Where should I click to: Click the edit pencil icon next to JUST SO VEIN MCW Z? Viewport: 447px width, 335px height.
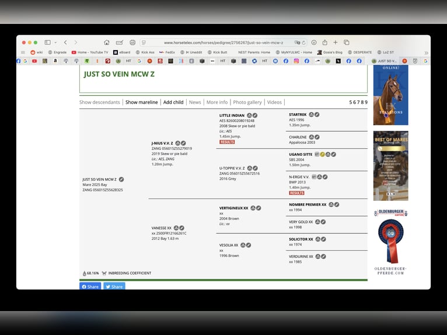click(x=121, y=179)
